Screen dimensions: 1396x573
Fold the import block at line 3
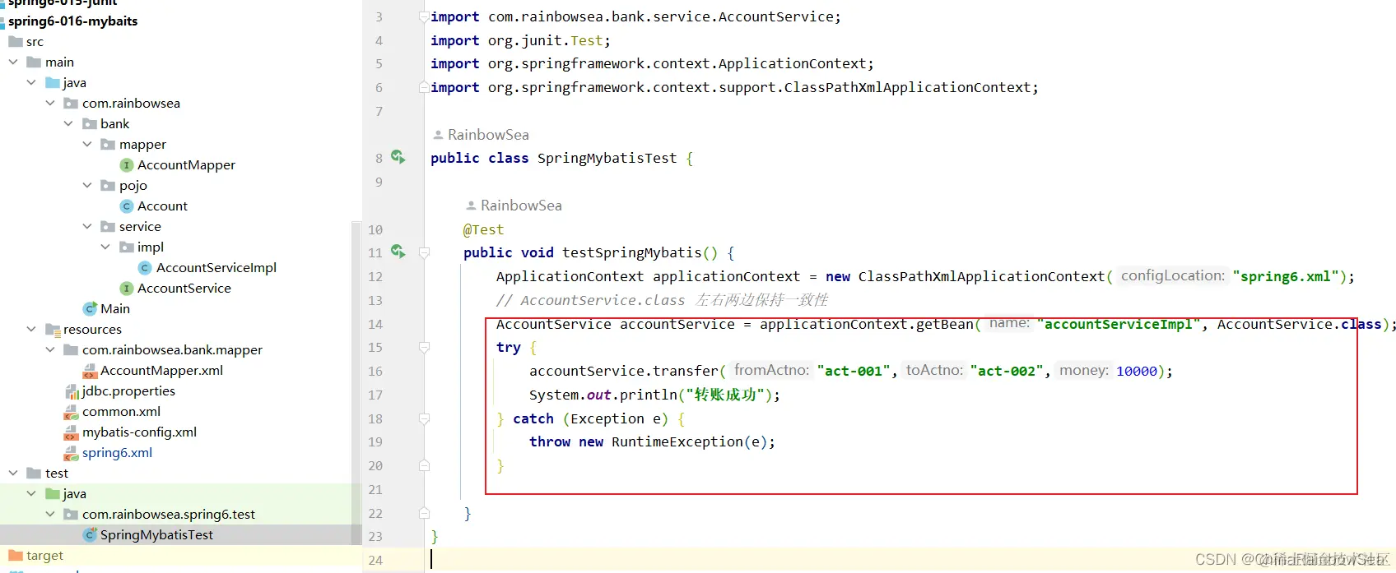[x=424, y=16]
